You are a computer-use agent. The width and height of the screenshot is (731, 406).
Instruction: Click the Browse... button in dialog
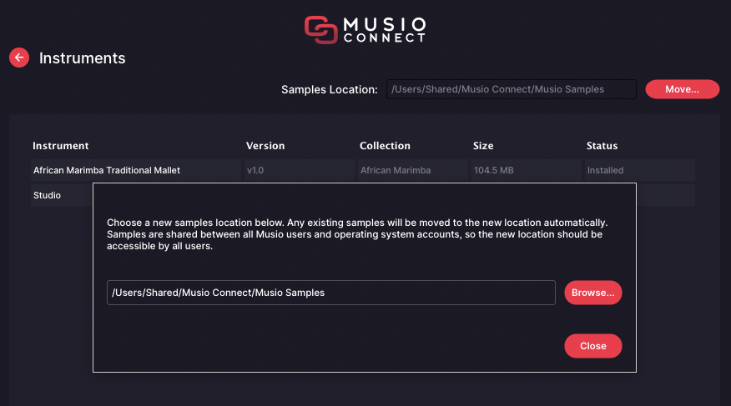(x=593, y=293)
